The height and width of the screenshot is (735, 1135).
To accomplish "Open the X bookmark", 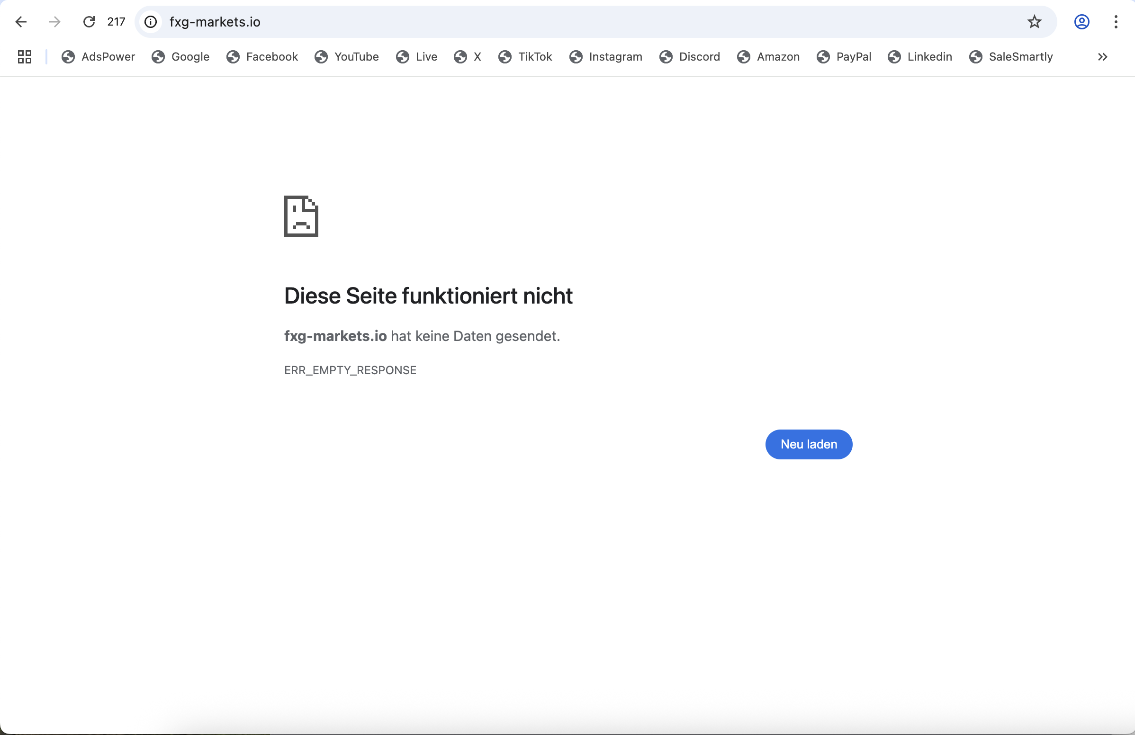I will 468,57.
